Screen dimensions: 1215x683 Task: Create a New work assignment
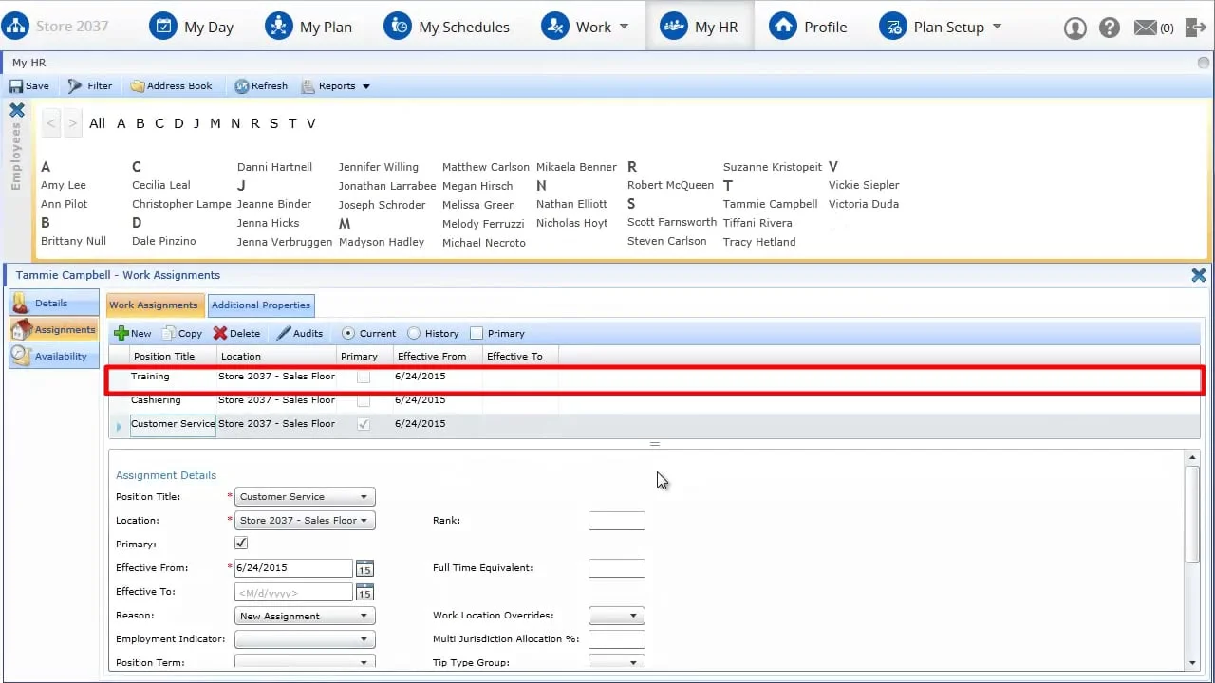(x=133, y=333)
